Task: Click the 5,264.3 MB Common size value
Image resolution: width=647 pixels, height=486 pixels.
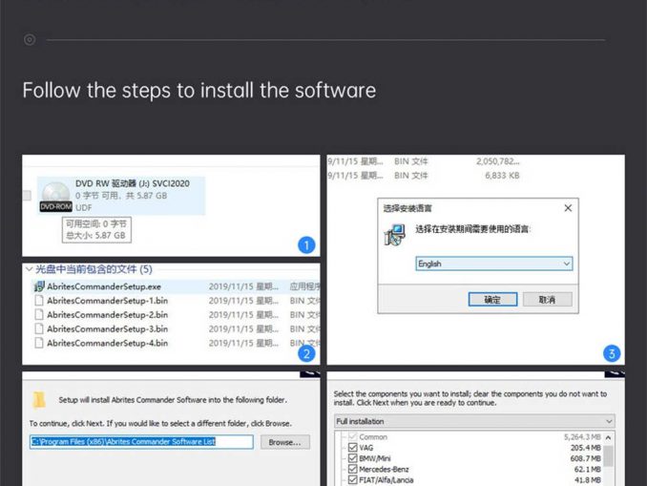Action: [583, 437]
